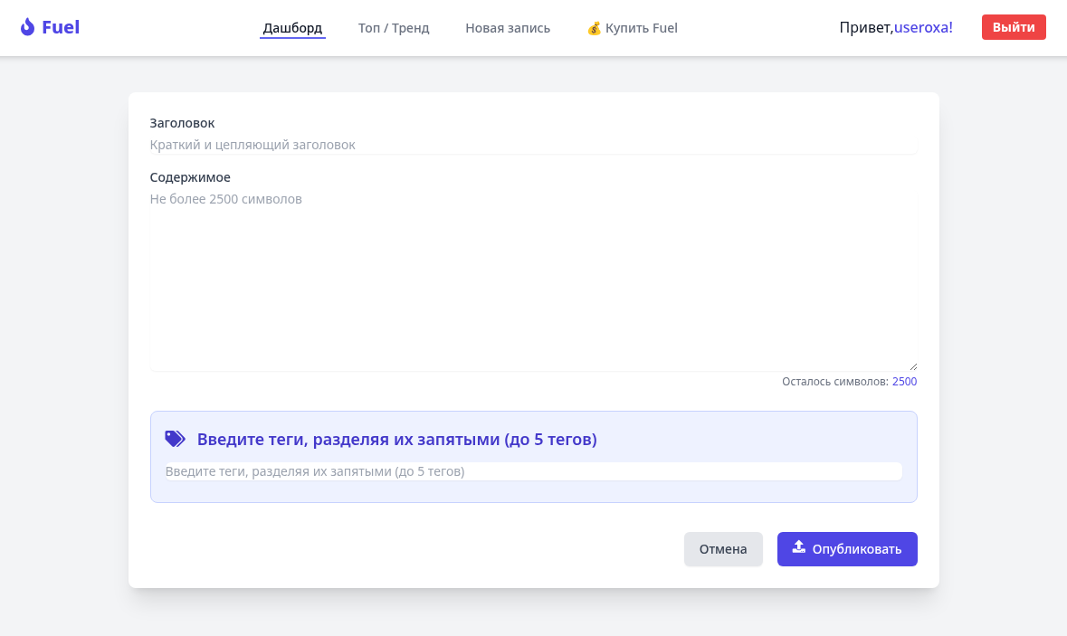Click the bold tags heading text

click(396, 440)
